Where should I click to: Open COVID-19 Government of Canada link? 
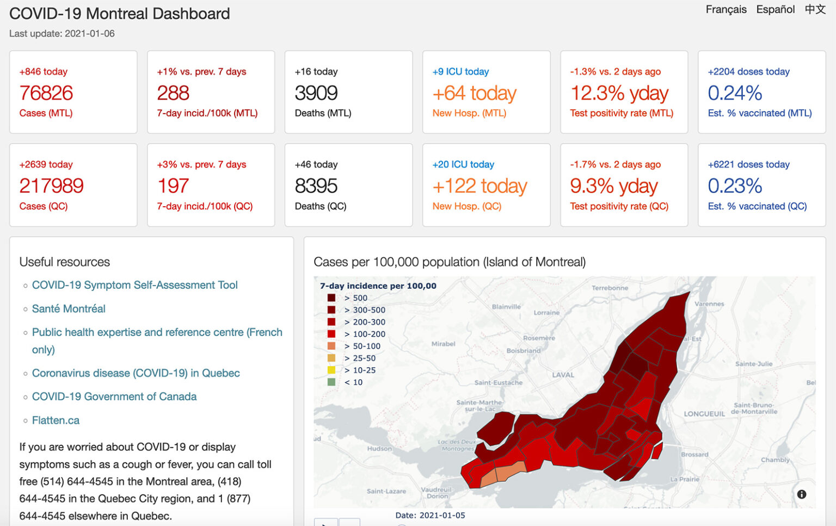point(114,397)
